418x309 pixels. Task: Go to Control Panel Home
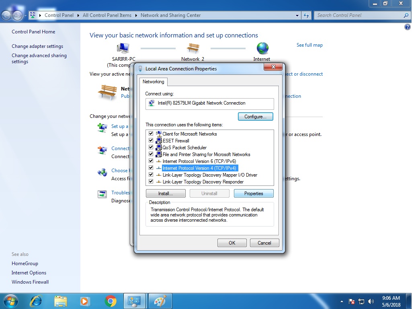click(x=33, y=32)
